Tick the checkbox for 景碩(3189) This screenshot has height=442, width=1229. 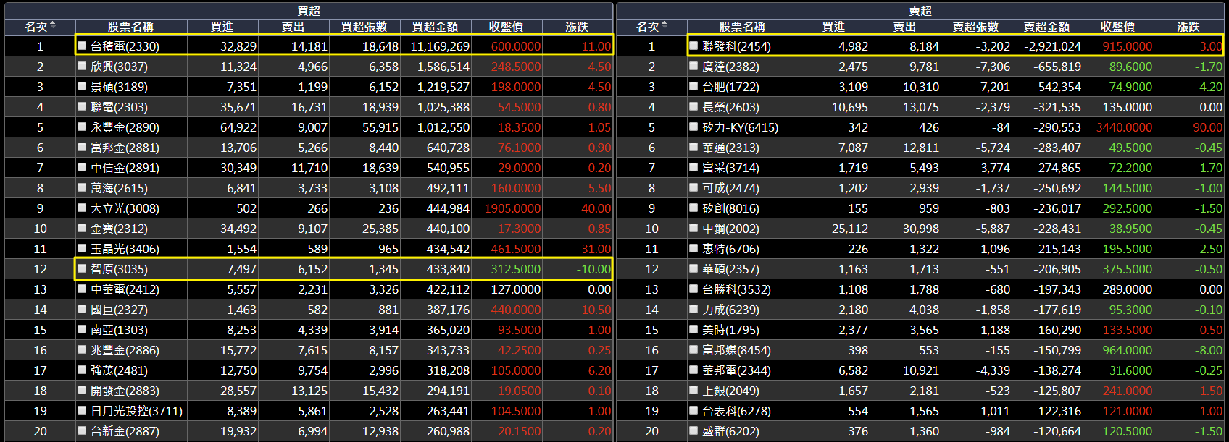(x=82, y=86)
